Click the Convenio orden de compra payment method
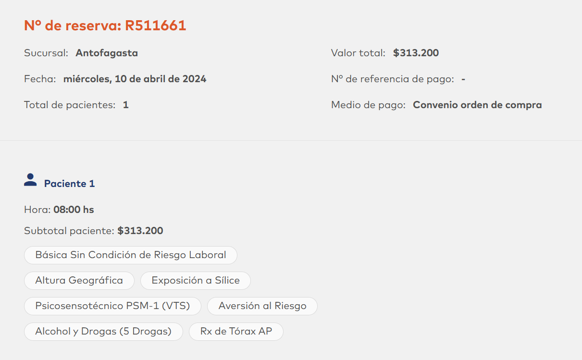The height and width of the screenshot is (360, 582). 477,105
